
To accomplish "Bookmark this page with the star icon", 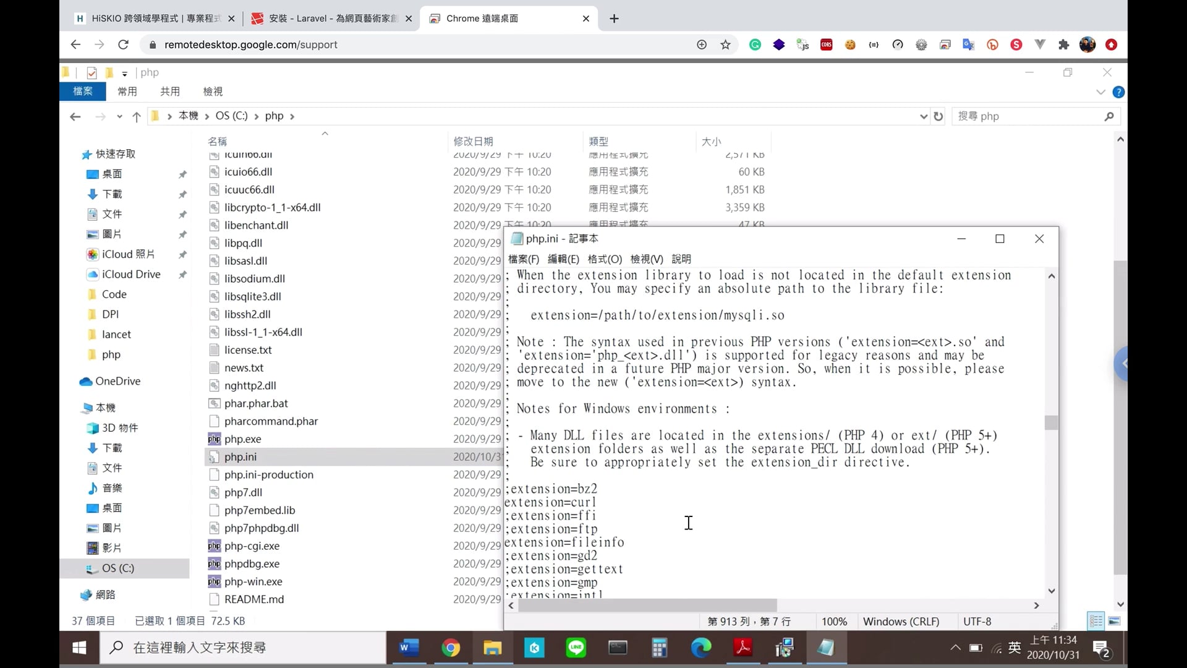I will [725, 45].
